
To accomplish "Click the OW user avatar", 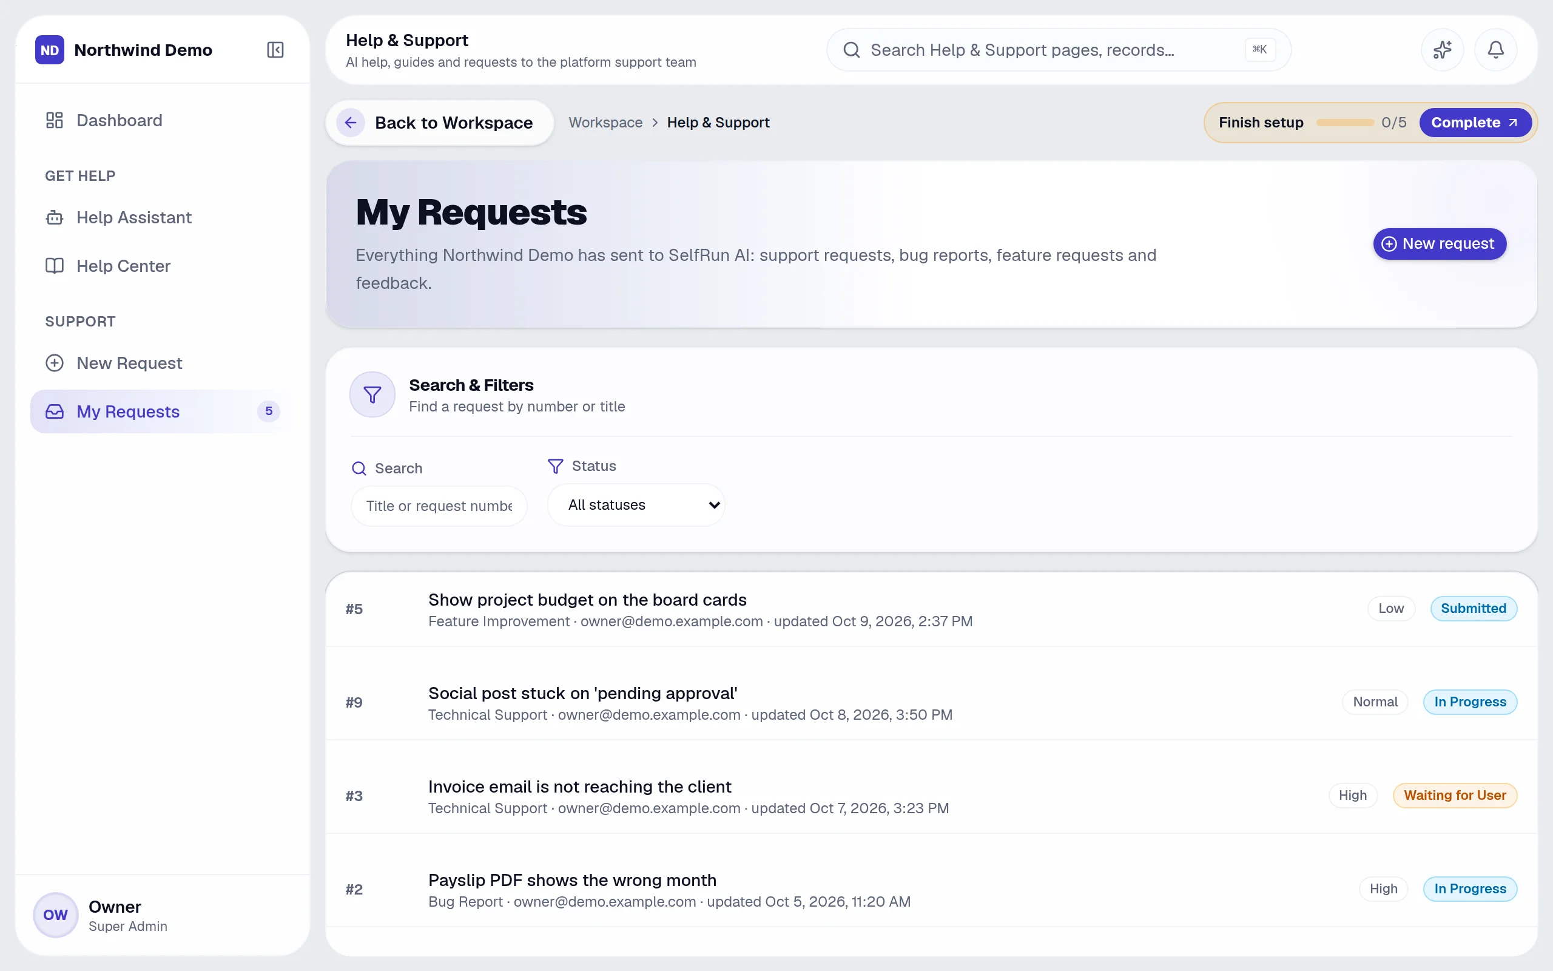I will coord(56,915).
